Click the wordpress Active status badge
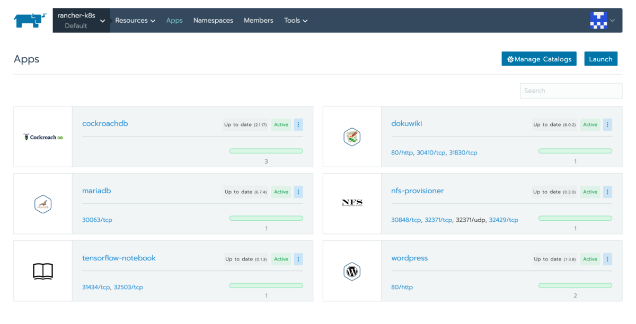This screenshot has height=324, width=636. tap(590, 259)
